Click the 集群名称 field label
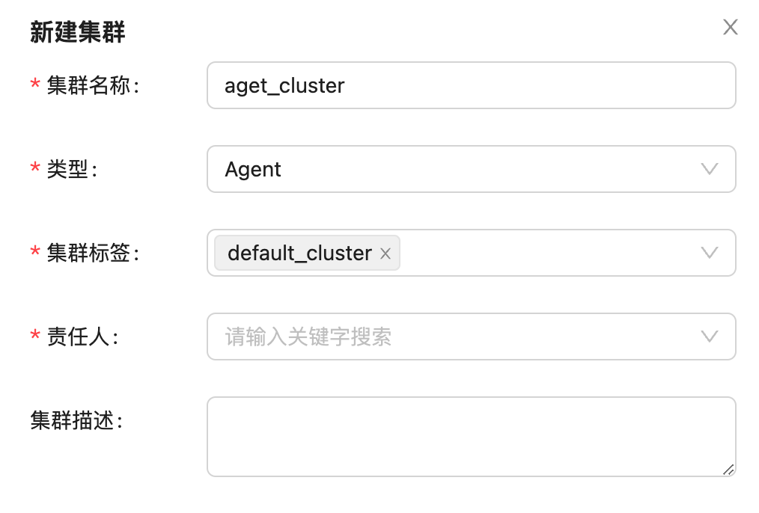This screenshot has height=513, width=759. click(x=93, y=86)
